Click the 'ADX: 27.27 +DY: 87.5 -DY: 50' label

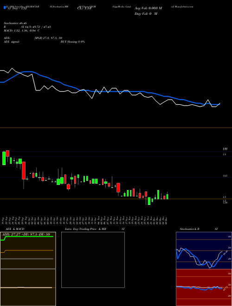coord(26,234)
